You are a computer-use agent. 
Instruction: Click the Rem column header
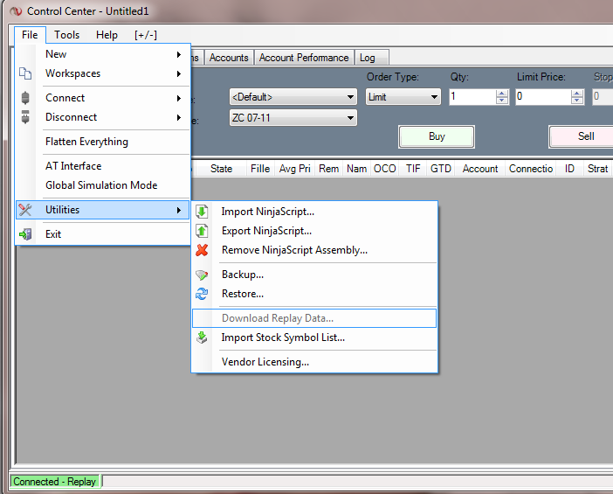point(329,169)
